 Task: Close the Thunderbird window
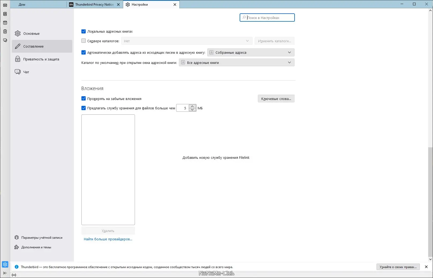pos(427,4)
